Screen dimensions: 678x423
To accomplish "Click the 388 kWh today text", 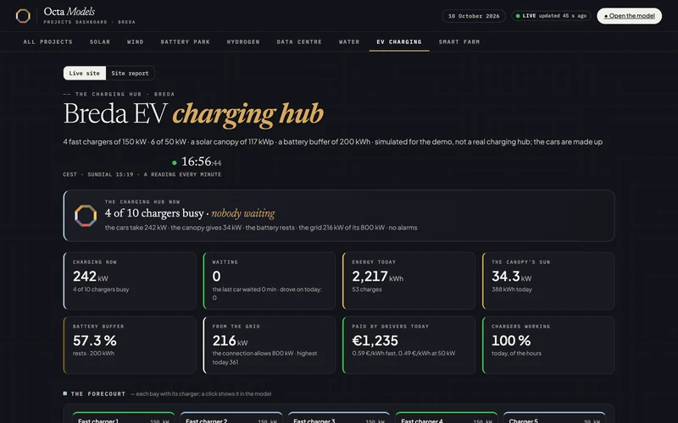I will [512, 289].
